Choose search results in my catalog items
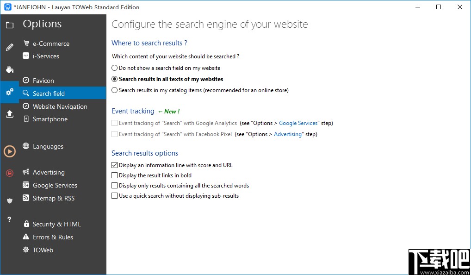 pyautogui.click(x=115, y=90)
